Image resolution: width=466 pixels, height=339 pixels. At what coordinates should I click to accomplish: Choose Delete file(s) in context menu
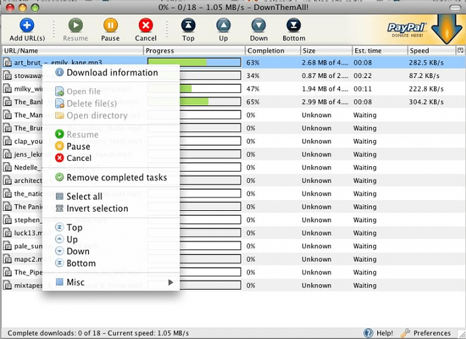click(111, 104)
